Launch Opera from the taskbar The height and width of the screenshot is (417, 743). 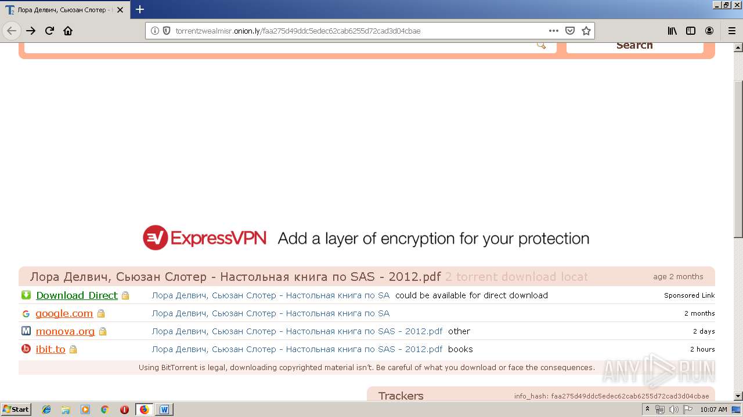coord(124,409)
